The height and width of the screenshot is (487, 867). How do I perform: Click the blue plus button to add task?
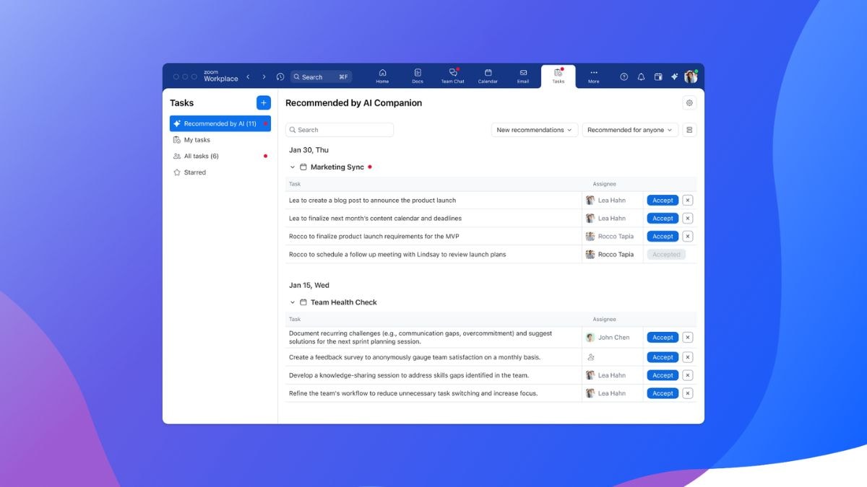coord(263,103)
